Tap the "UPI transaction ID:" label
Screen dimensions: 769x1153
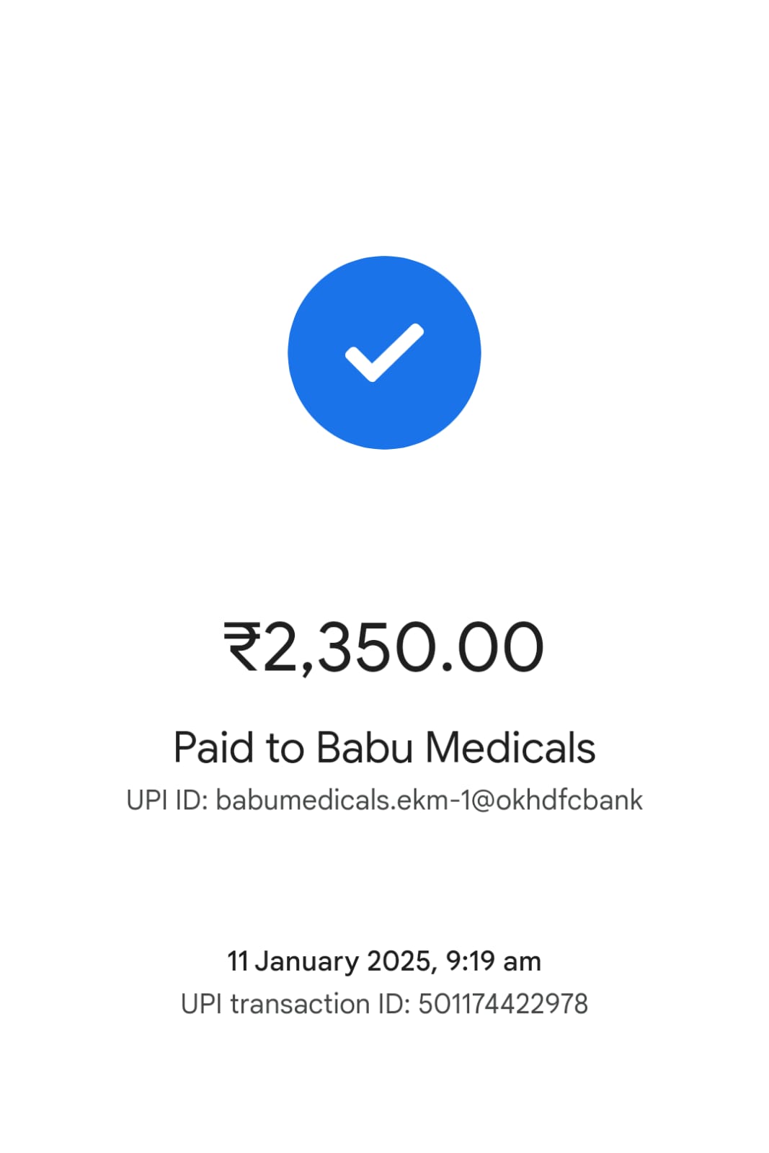[x=295, y=1004]
